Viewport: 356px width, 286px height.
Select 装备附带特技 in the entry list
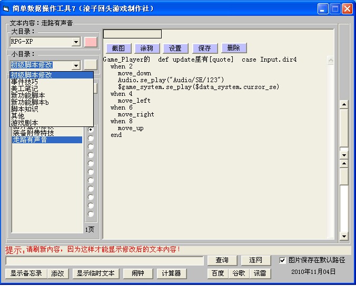click(47, 133)
